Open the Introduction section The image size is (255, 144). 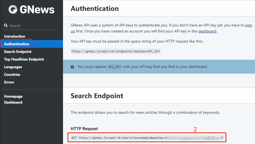coord(15,36)
